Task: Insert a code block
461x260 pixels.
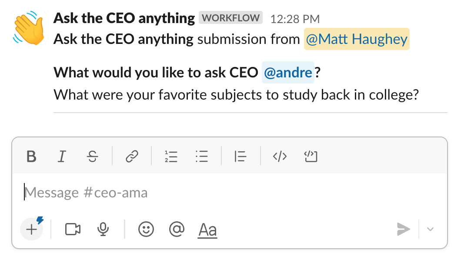Action: point(311,156)
